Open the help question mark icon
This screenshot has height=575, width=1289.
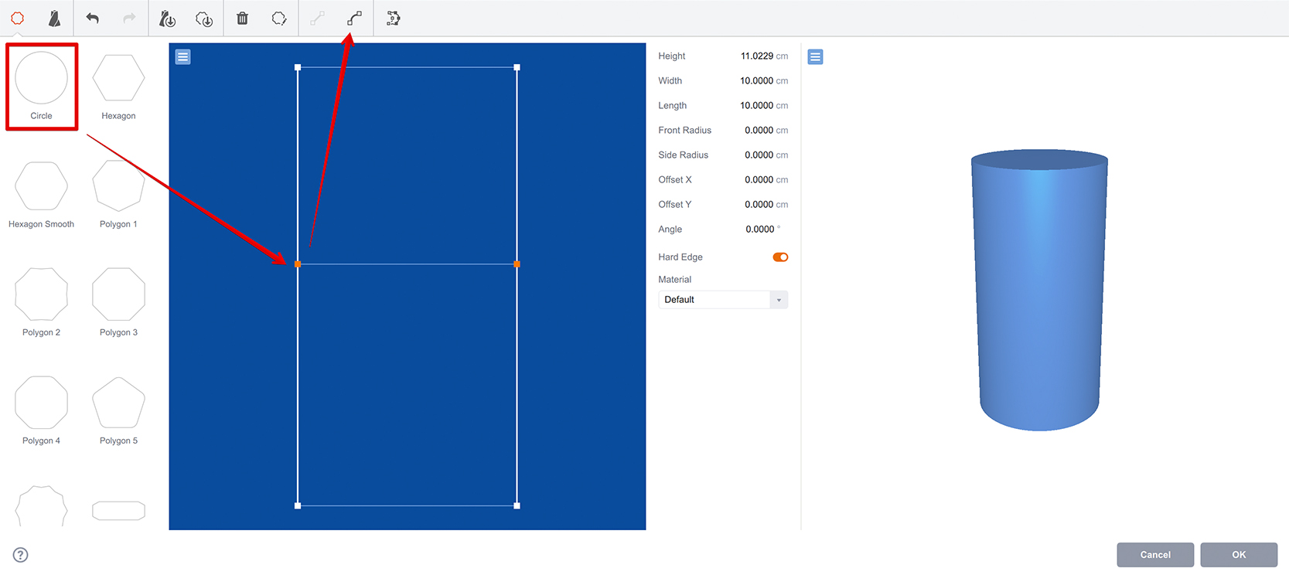(21, 555)
